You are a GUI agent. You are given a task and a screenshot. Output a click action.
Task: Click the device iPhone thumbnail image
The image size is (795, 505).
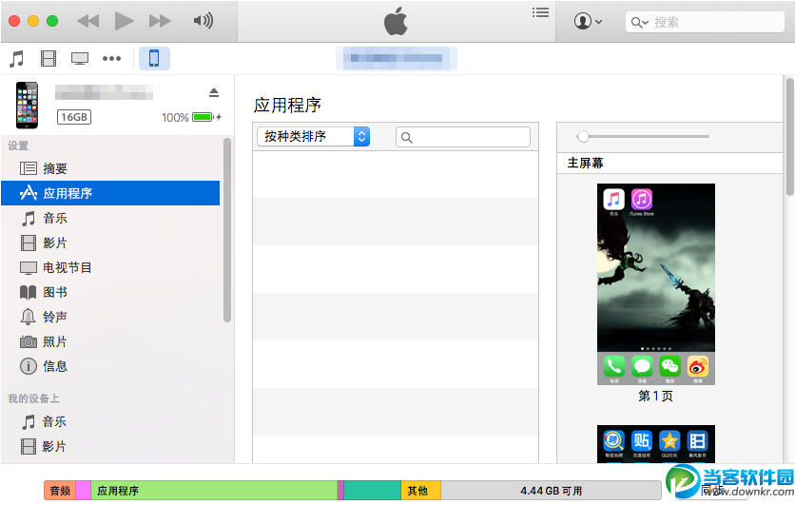(27, 105)
